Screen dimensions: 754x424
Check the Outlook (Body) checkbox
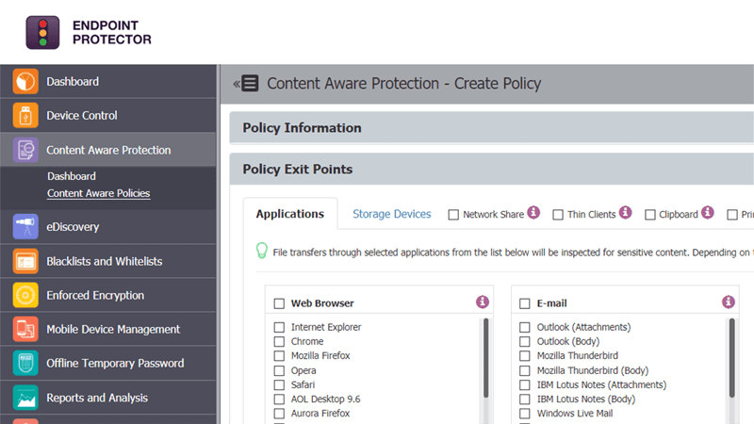[x=525, y=342]
